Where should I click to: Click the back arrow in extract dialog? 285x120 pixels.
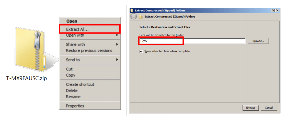134,17
